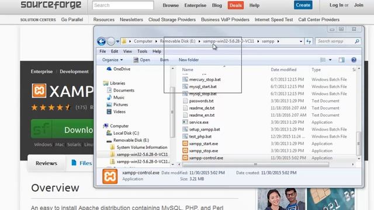Expand the arrow after xampp-win32-5.6.28-0-VC11 breadcrumb
374x210 pixels.
[x=258, y=41]
